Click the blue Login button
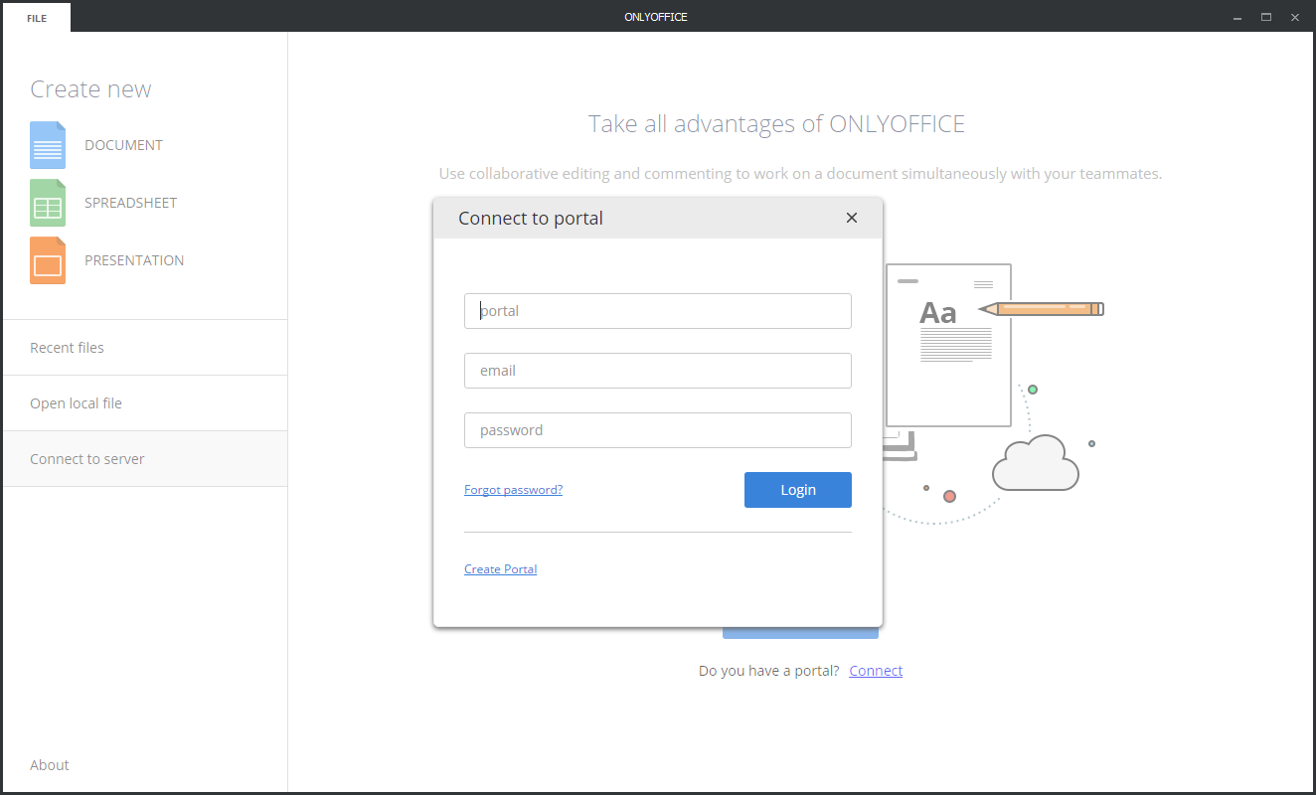This screenshot has width=1316, height=795. click(798, 490)
